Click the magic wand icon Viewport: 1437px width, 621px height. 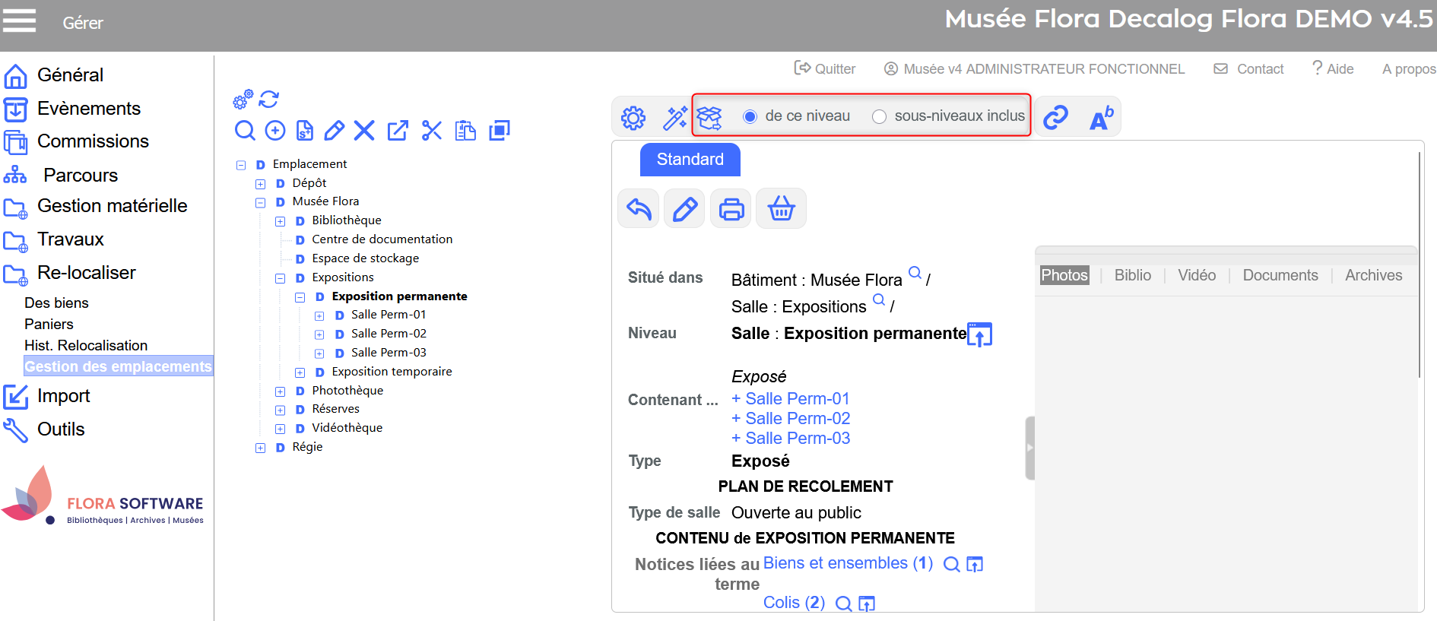(674, 117)
